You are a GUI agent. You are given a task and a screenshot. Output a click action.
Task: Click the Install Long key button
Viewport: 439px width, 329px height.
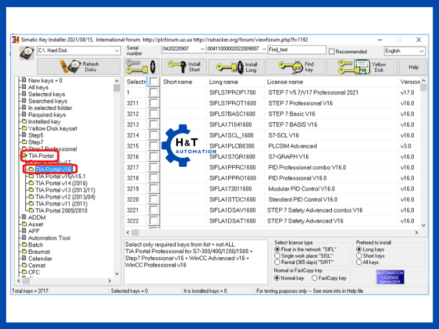point(236,67)
